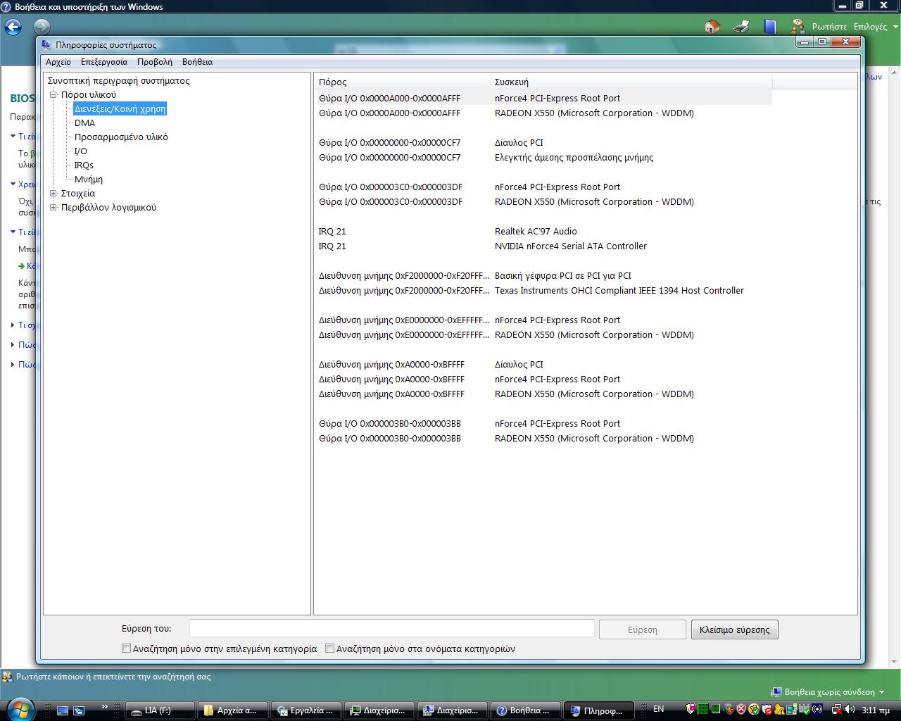This screenshot has height=721, width=901.
Task: Click the wireless signal tray icon
Action: tap(817, 709)
